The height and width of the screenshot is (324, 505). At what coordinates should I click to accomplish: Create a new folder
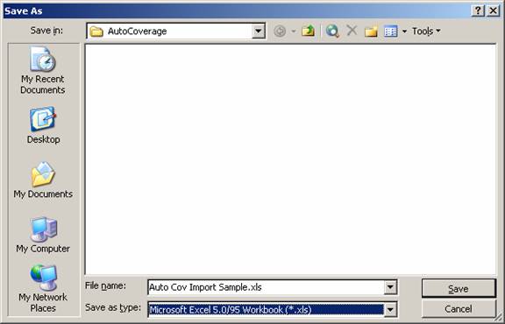pos(371,32)
